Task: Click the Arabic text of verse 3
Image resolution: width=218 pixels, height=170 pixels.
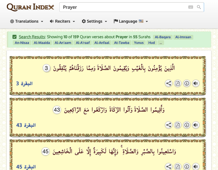Action: (x=114, y=68)
